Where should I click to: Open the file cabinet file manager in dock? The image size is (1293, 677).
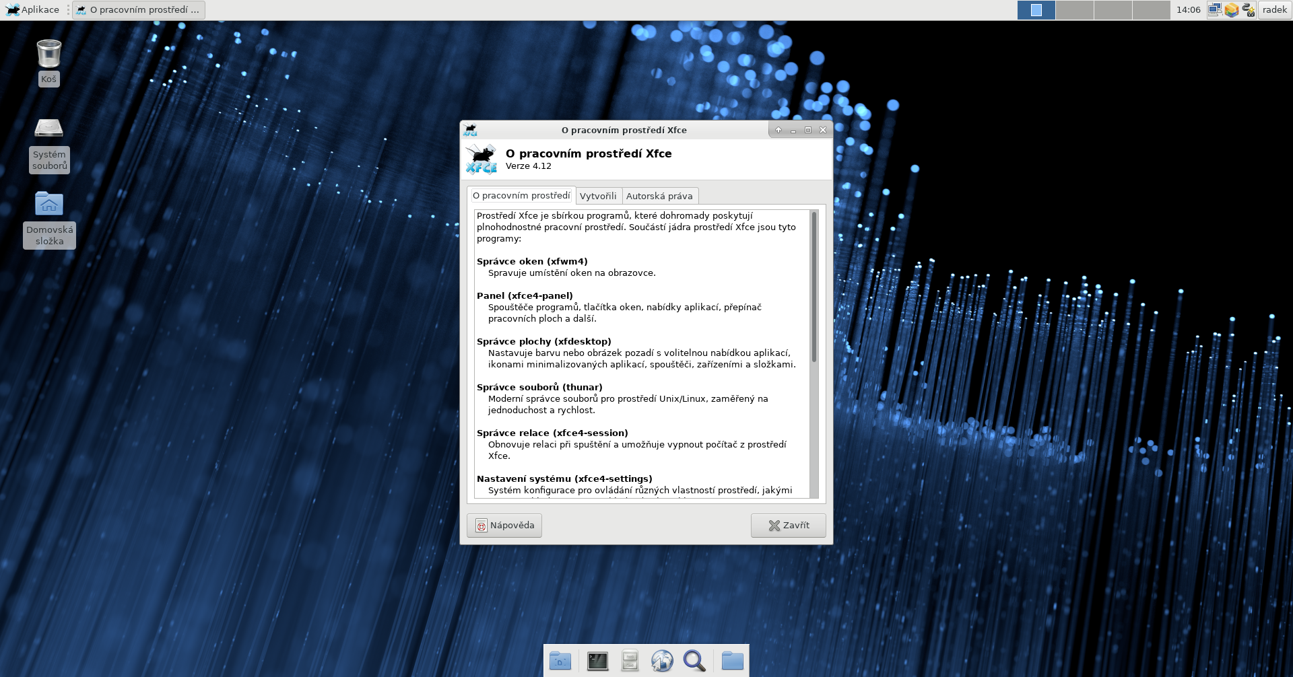click(x=630, y=661)
